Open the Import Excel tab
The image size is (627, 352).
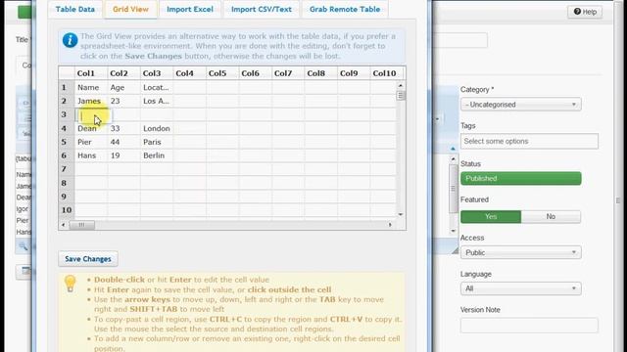click(190, 9)
